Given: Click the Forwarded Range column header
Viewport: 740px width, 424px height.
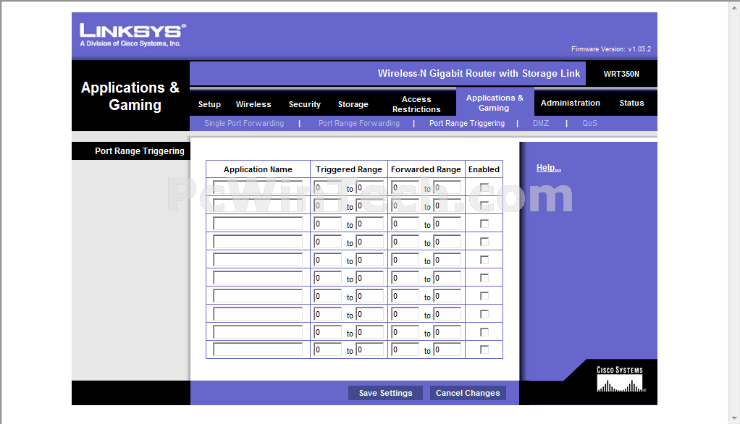Looking at the screenshot, I should pyautogui.click(x=426, y=169).
